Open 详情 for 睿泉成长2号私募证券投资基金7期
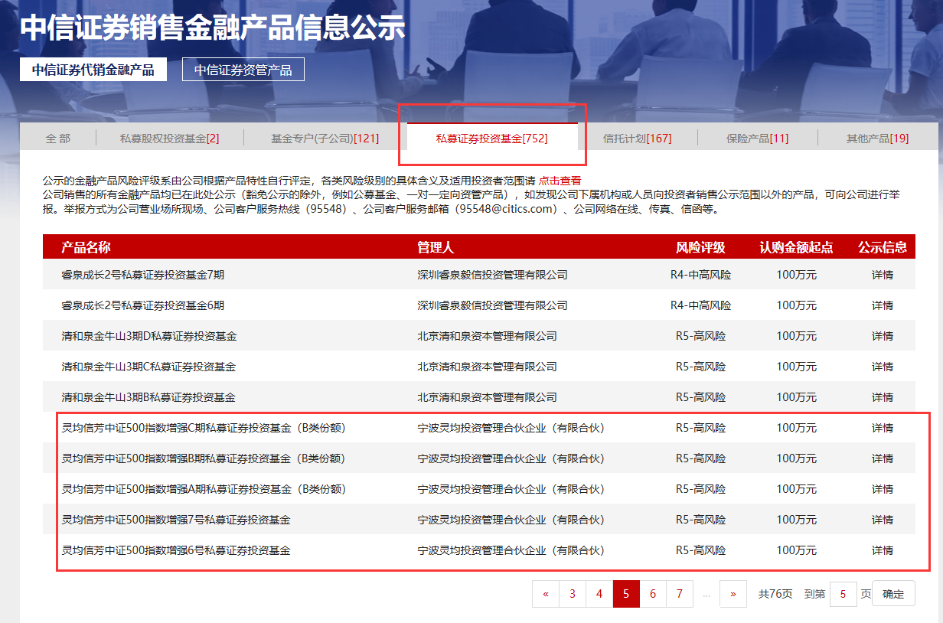This screenshot has width=943, height=623. point(883,275)
